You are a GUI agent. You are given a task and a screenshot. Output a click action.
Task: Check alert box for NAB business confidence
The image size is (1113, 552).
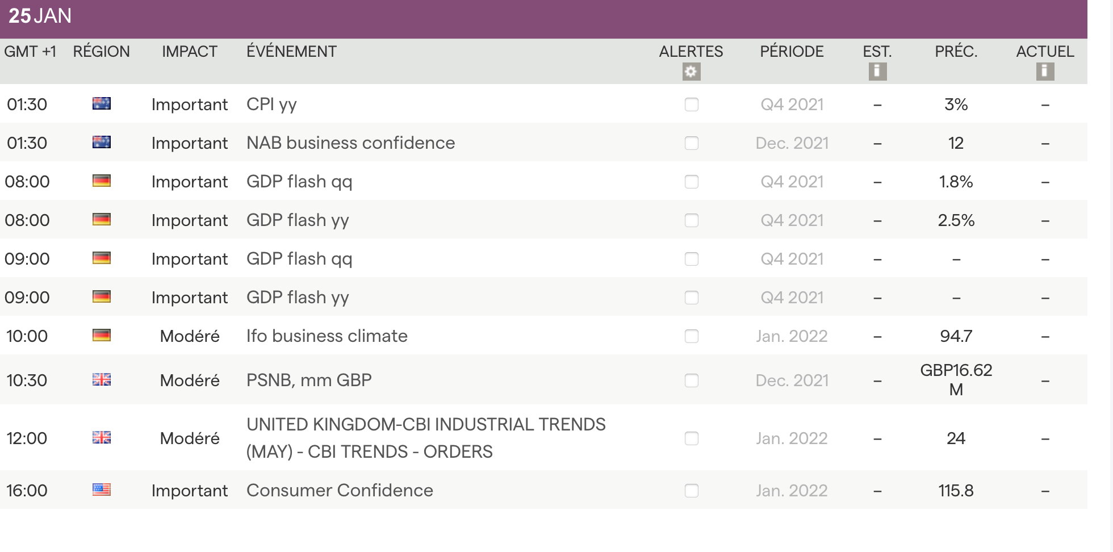[x=691, y=143]
